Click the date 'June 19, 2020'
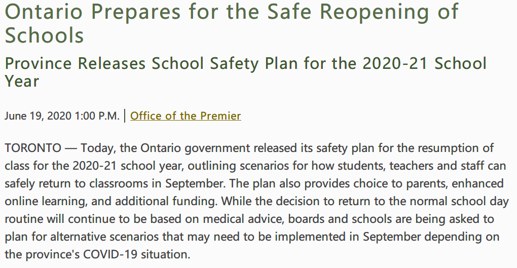 (38, 116)
